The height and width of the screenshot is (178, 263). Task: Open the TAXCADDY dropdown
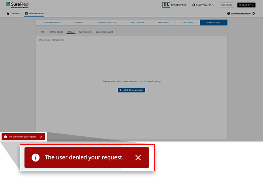point(246,5)
